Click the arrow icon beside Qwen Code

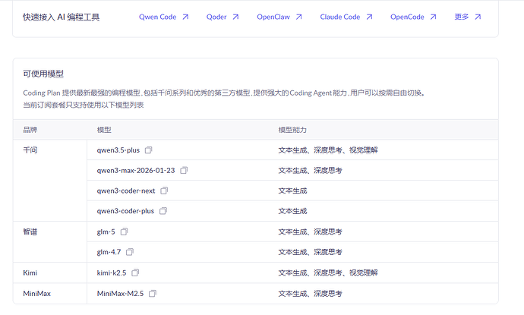point(185,17)
